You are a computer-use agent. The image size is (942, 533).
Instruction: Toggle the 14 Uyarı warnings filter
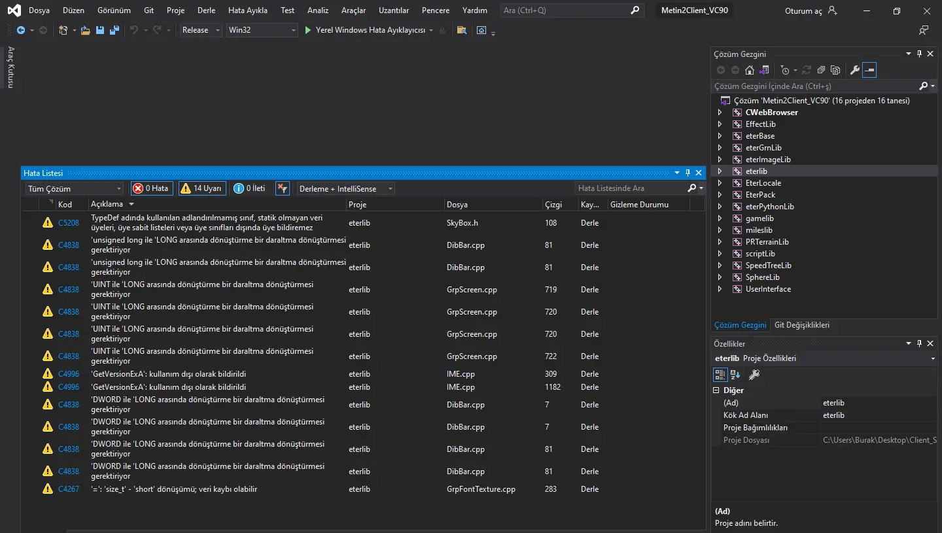202,188
